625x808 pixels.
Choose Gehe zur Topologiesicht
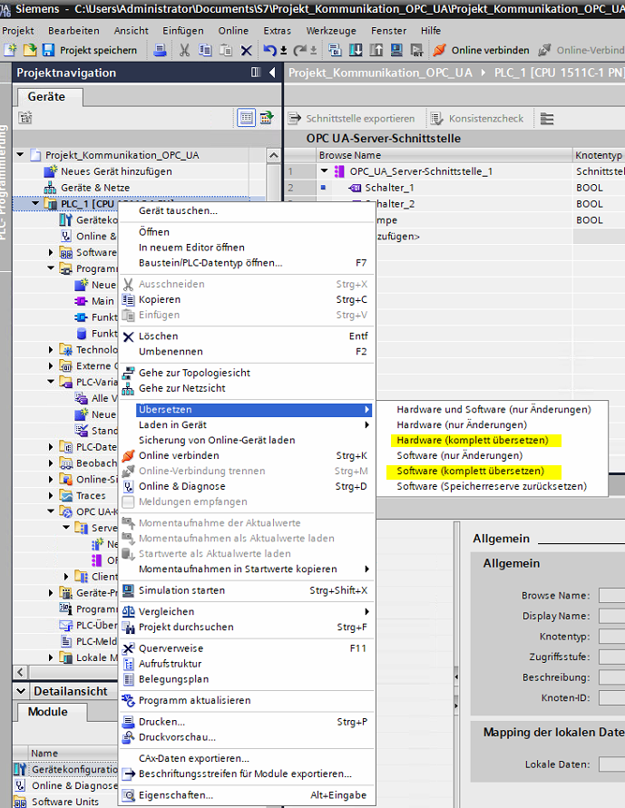tap(195, 373)
